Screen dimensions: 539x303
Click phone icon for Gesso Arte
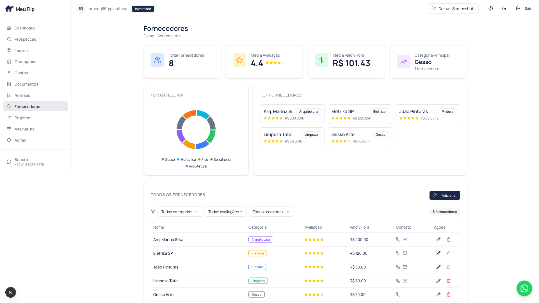[398, 295]
